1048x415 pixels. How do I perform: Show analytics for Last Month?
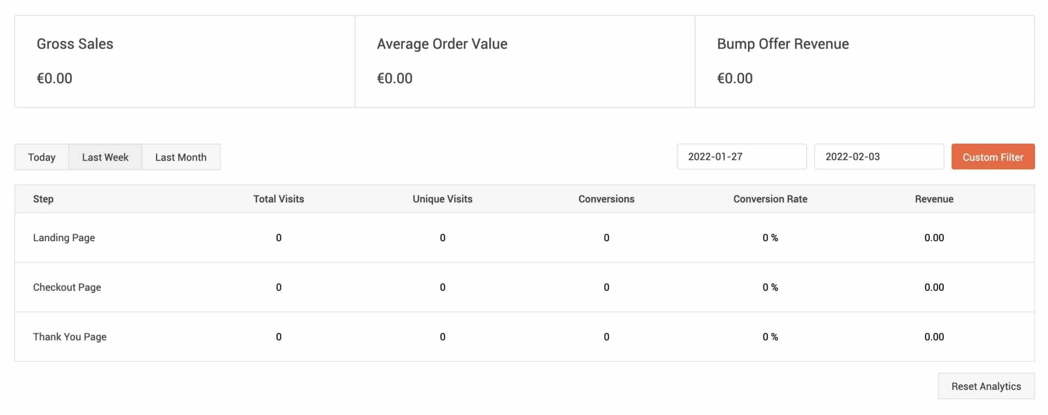coord(181,157)
